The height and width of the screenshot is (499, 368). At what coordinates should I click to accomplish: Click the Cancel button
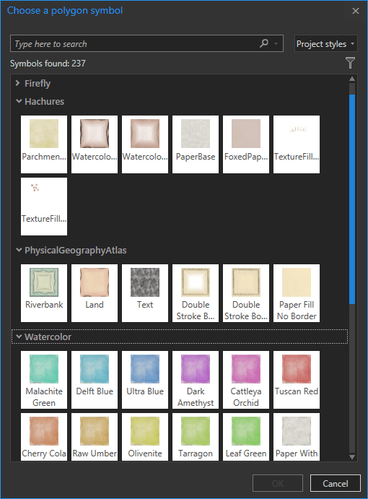336,483
